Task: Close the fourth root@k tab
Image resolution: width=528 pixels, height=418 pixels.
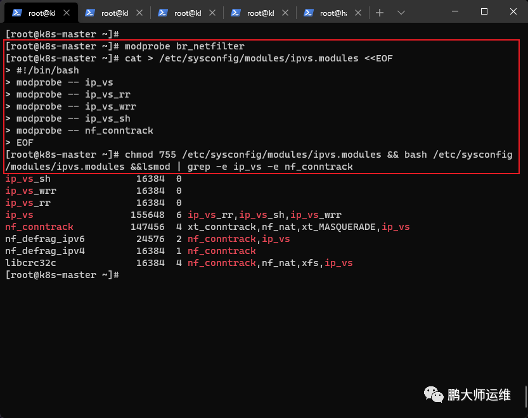Action: pos(285,13)
